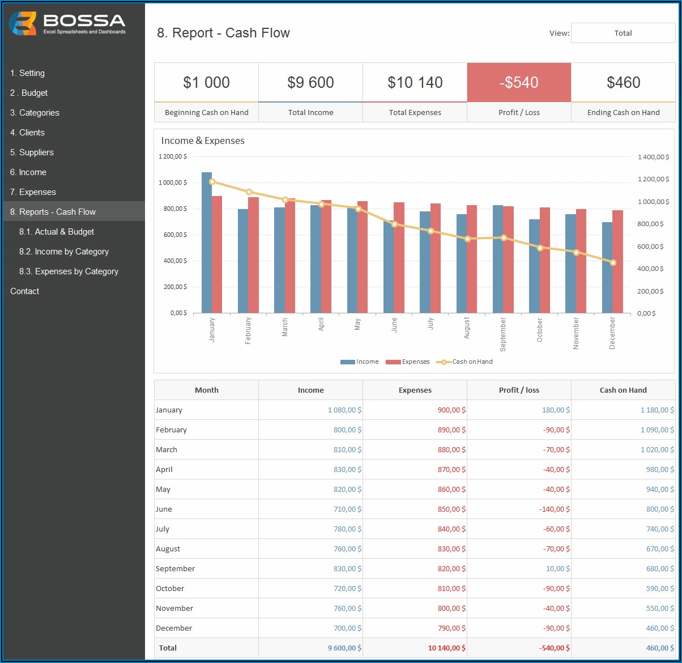Go to the Setting page
This screenshot has height=663, width=682.
tap(27, 73)
